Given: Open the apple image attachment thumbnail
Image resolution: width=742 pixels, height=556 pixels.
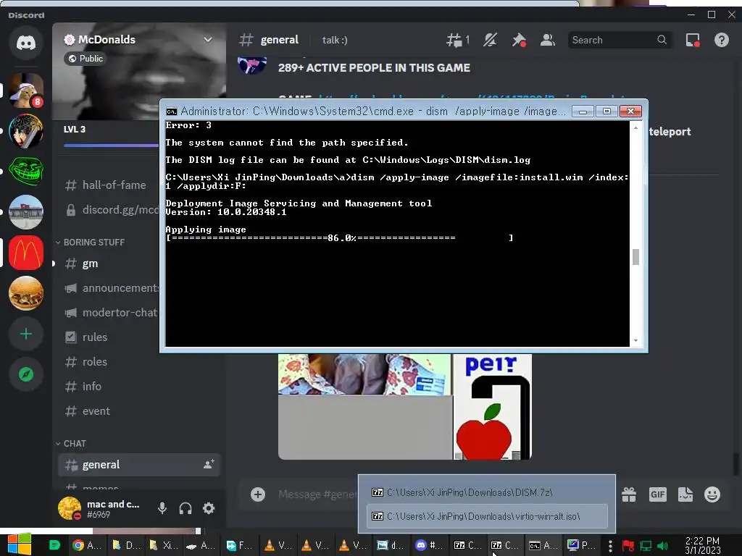Looking at the screenshot, I should (x=493, y=407).
